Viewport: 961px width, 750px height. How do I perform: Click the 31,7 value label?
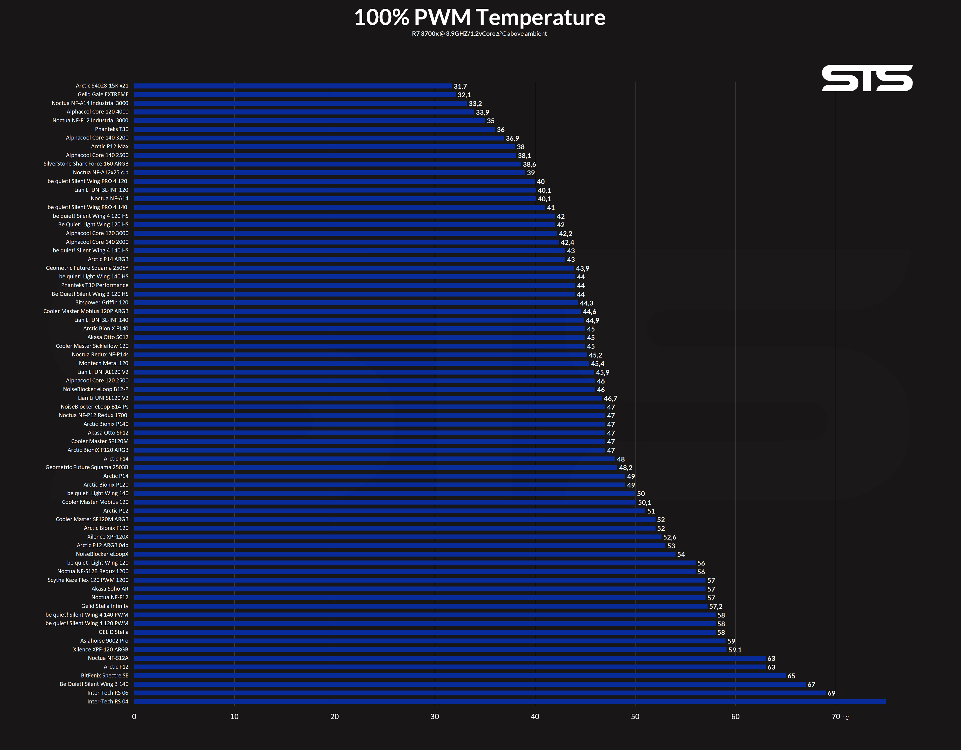coord(460,86)
